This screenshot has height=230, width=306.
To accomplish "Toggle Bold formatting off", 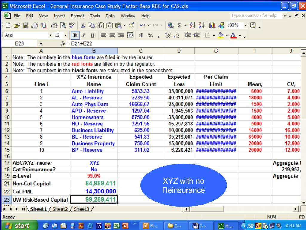I will pyautogui.click(x=75, y=35).
